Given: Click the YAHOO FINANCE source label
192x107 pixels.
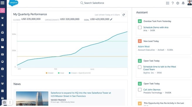Looking at the screenshot, I should click(x=58, y=100).
